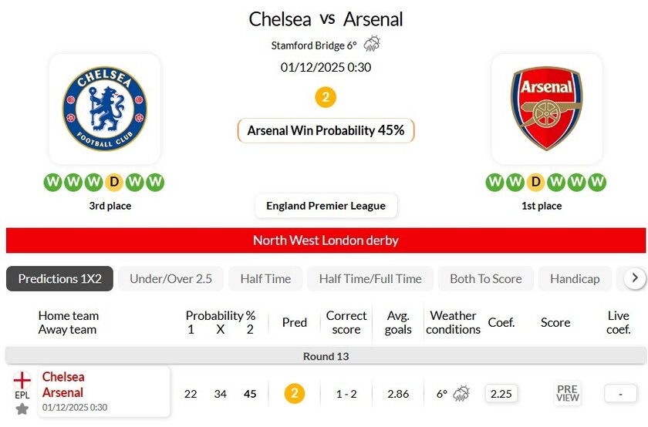Open the Handicap tab

[575, 279]
